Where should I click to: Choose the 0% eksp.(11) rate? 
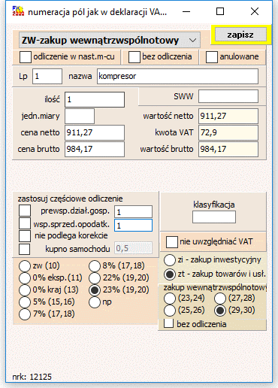(25, 278)
